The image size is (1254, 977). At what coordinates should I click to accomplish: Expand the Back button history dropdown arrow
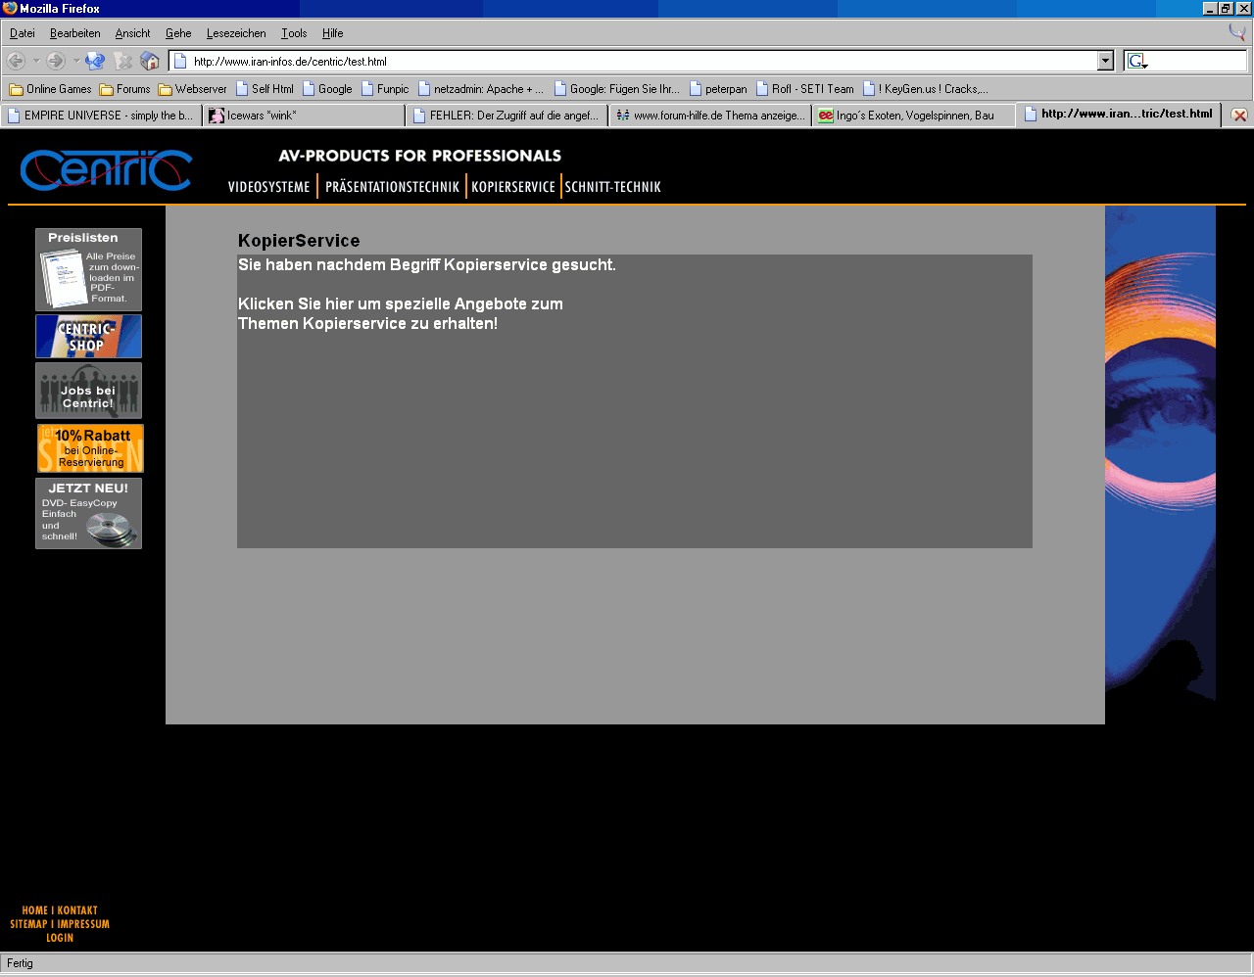coord(36,62)
